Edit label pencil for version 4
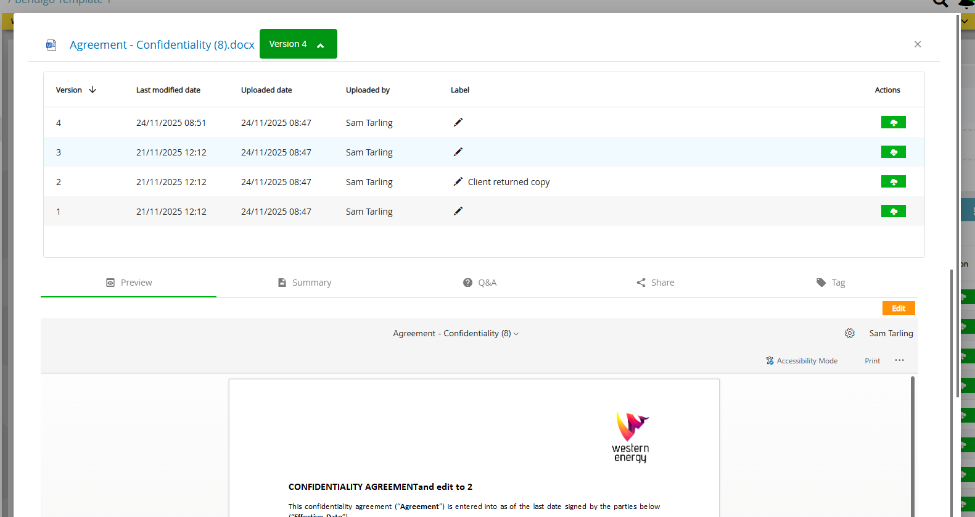This screenshot has height=517, width=975. (458, 122)
